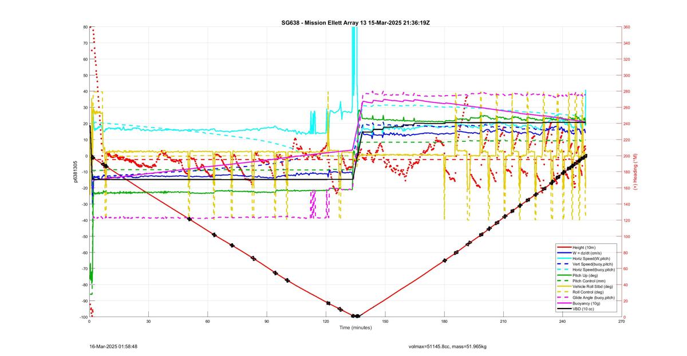This screenshot has width=687, height=356.
Task: Click the x-axis tick label '180'
Action: pyautogui.click(x=444, y=322)
